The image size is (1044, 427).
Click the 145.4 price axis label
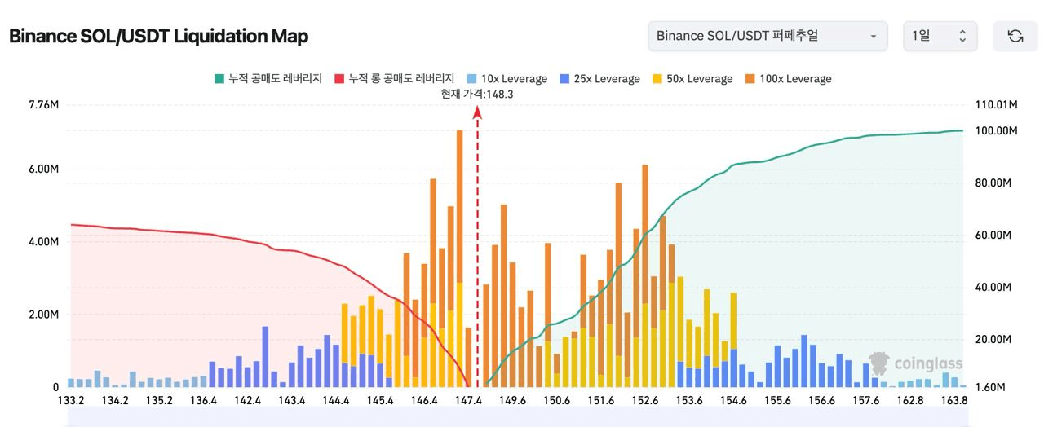coord(380,400)
